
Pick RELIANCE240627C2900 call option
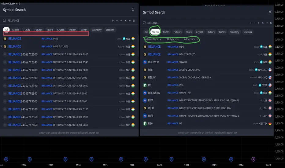69,54
